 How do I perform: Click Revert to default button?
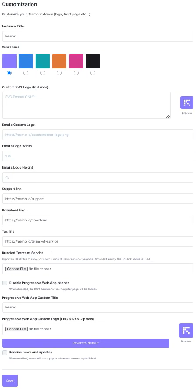(86, 343)
